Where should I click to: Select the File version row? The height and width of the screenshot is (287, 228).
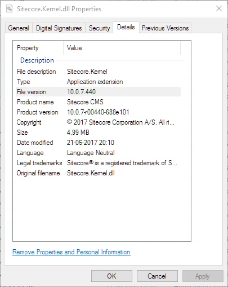tap(98, 92)
